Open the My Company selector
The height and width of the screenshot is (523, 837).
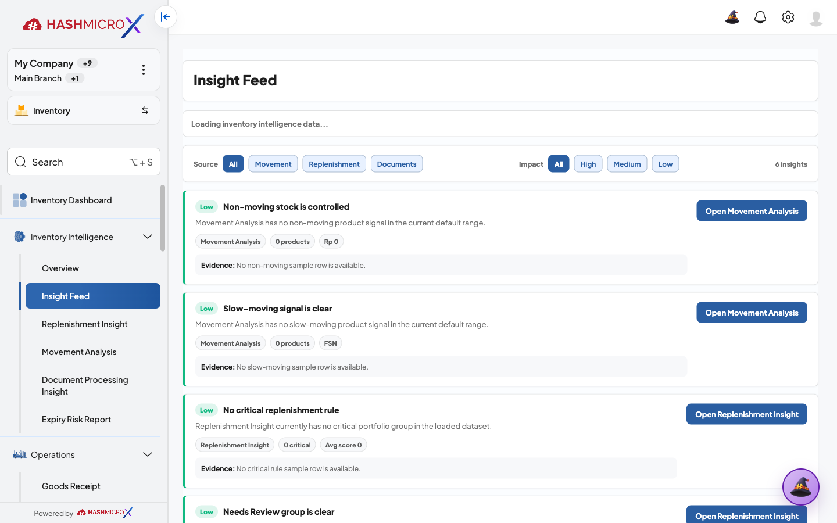tap(84, 70)
